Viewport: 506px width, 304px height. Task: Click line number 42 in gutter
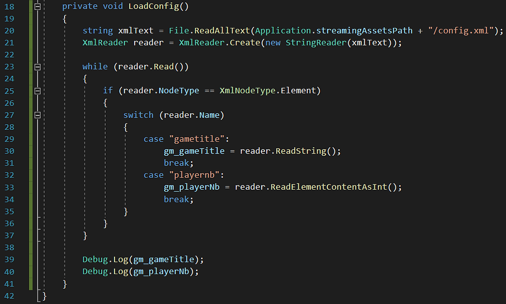(x=9, y=296)
